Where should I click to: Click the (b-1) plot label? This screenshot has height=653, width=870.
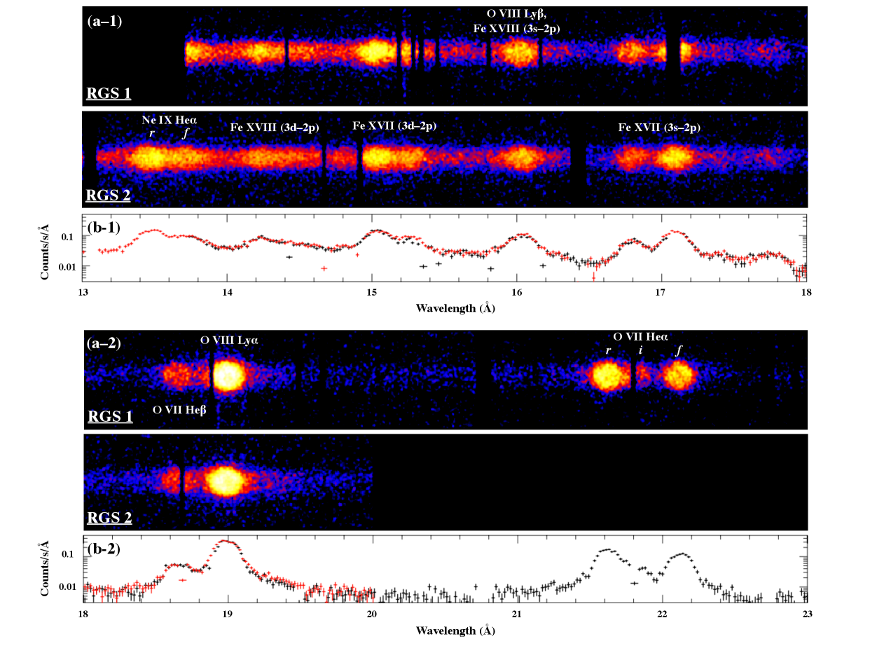coord(103,227)
